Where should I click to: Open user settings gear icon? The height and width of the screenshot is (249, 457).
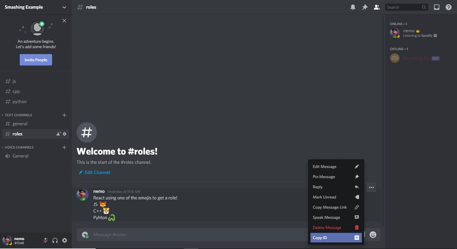tap(65, 240)
